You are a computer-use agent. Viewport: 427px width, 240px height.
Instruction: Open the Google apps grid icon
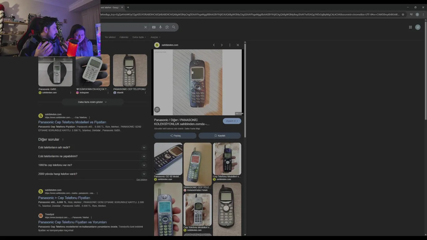pyautogui.click(x=410, y=27)
